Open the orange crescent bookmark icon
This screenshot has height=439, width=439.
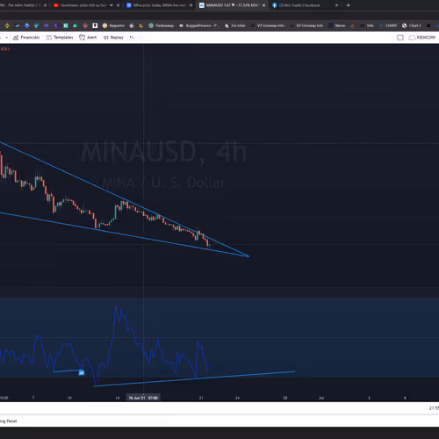click(141, 25)
